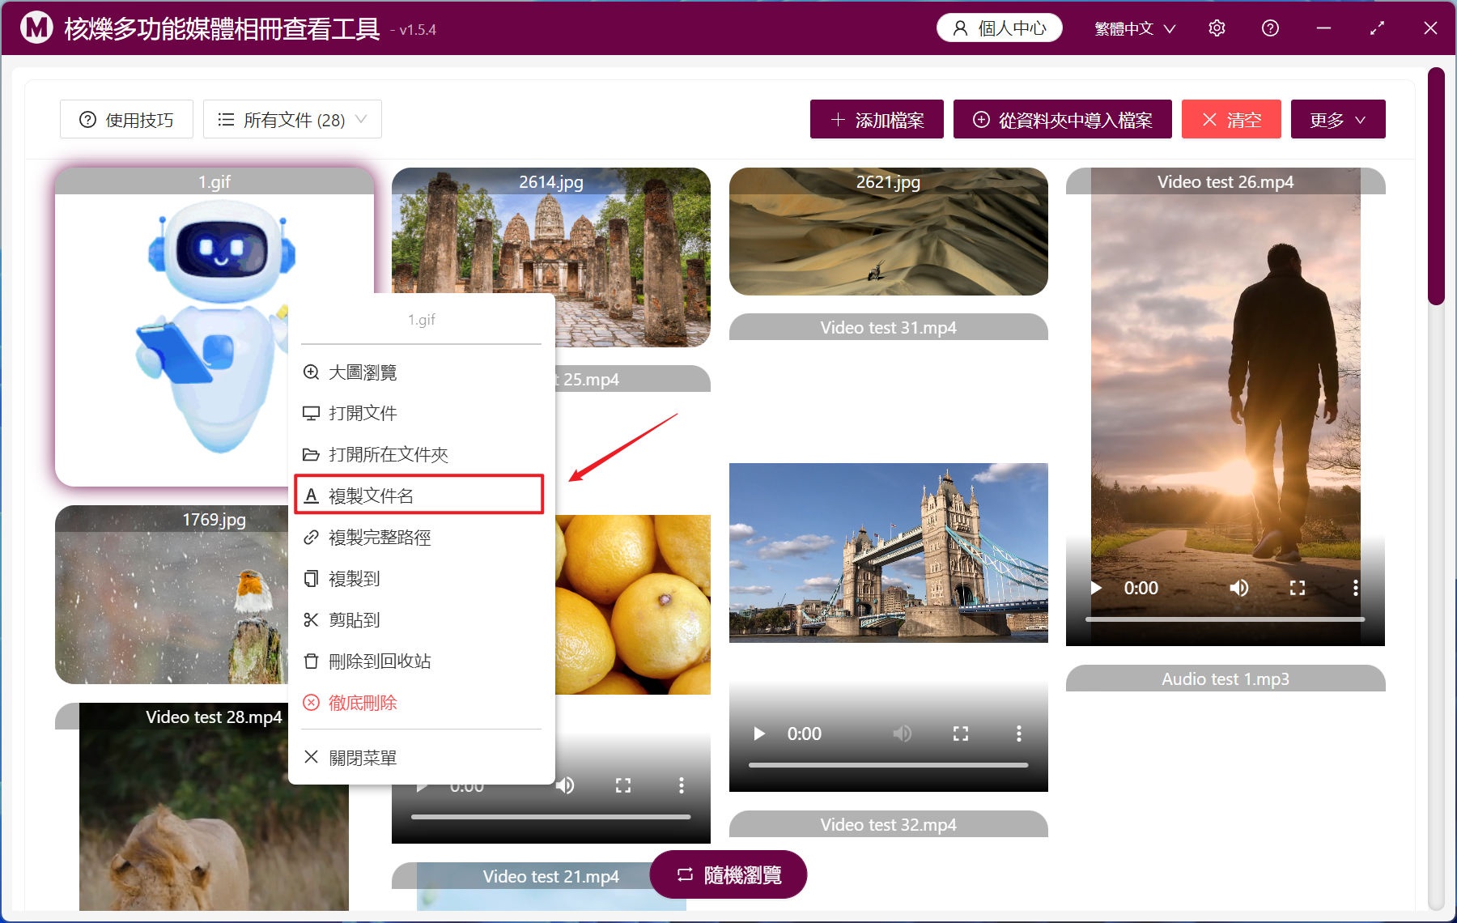Screen dimensions: 1457x923
Task: Play the Tower Bridge video
Action: point(758,734)
